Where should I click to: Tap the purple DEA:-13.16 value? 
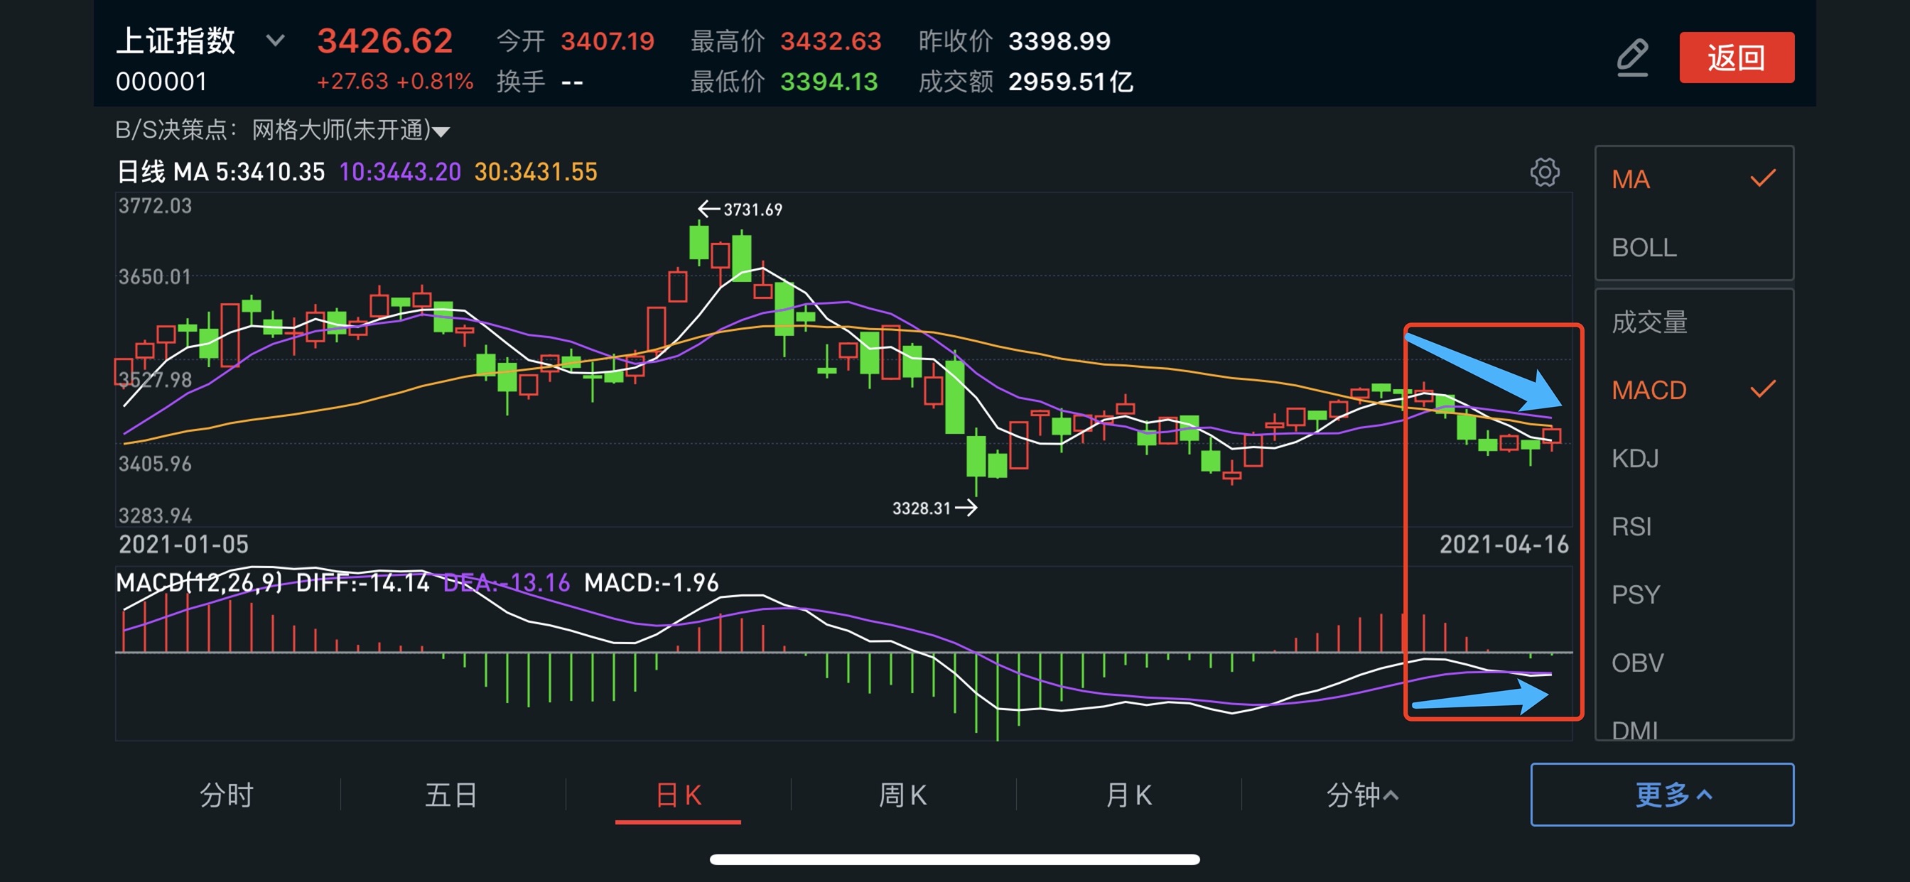pos(507,583)
